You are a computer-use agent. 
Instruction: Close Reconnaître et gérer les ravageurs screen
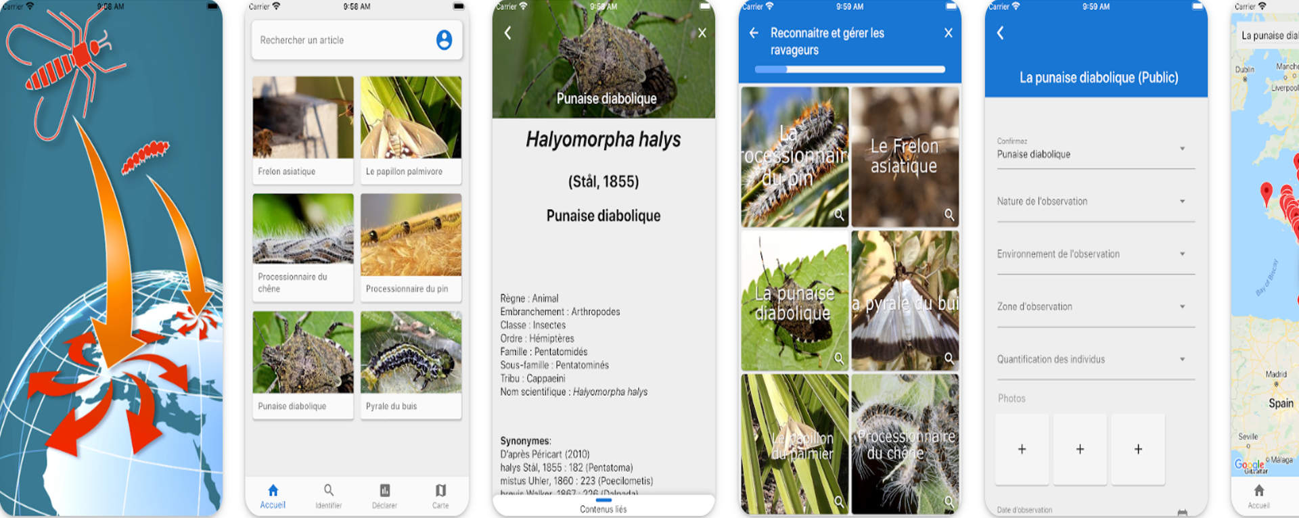pos(949,32)
